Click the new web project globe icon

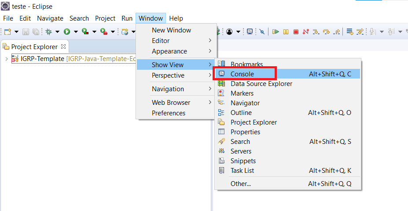point(125,32)
